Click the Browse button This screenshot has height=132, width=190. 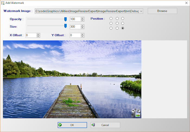click(x=162, y=11)
